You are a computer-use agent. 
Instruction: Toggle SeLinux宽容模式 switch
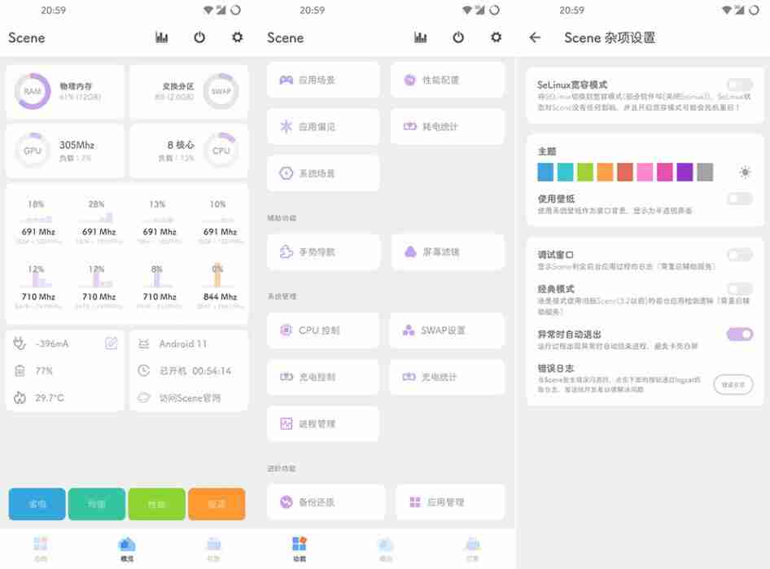pyautogui.click(x=740, y=85)
